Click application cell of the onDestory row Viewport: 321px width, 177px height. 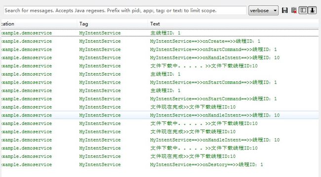27,165
